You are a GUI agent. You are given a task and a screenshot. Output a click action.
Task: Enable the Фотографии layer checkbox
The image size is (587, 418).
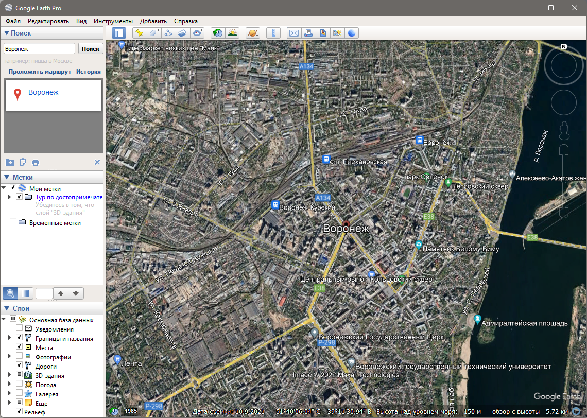tap(19, 357)
